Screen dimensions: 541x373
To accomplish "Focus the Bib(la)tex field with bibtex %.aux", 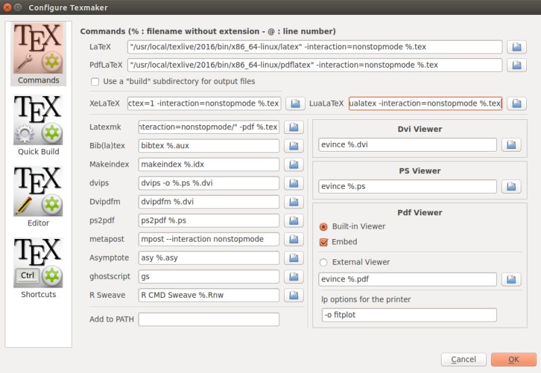I will 209,146.
